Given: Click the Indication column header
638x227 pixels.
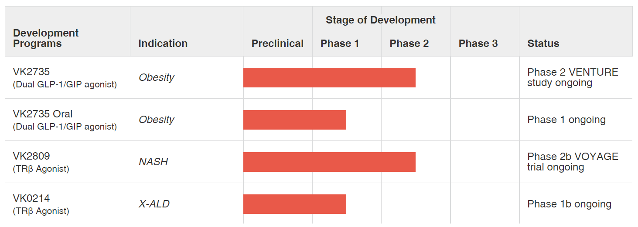Looking at the screenshot, I should [163, 43].
